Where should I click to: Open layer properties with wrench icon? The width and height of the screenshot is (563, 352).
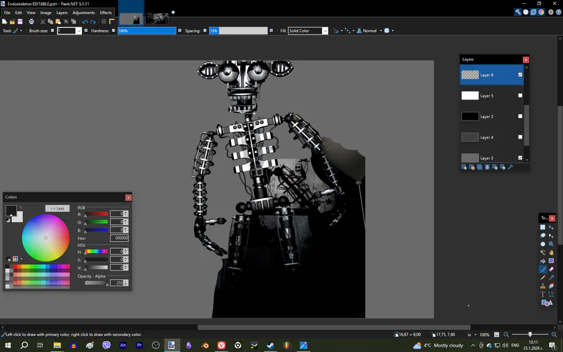click(510, 167)
